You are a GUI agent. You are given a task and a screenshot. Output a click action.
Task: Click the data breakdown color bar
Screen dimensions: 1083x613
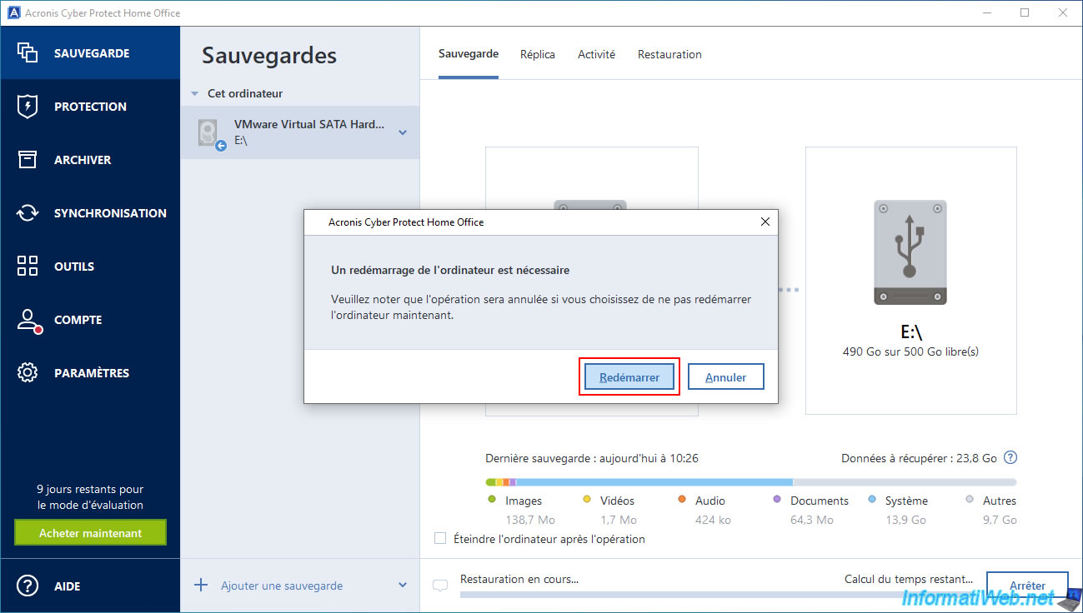(751, 482)
